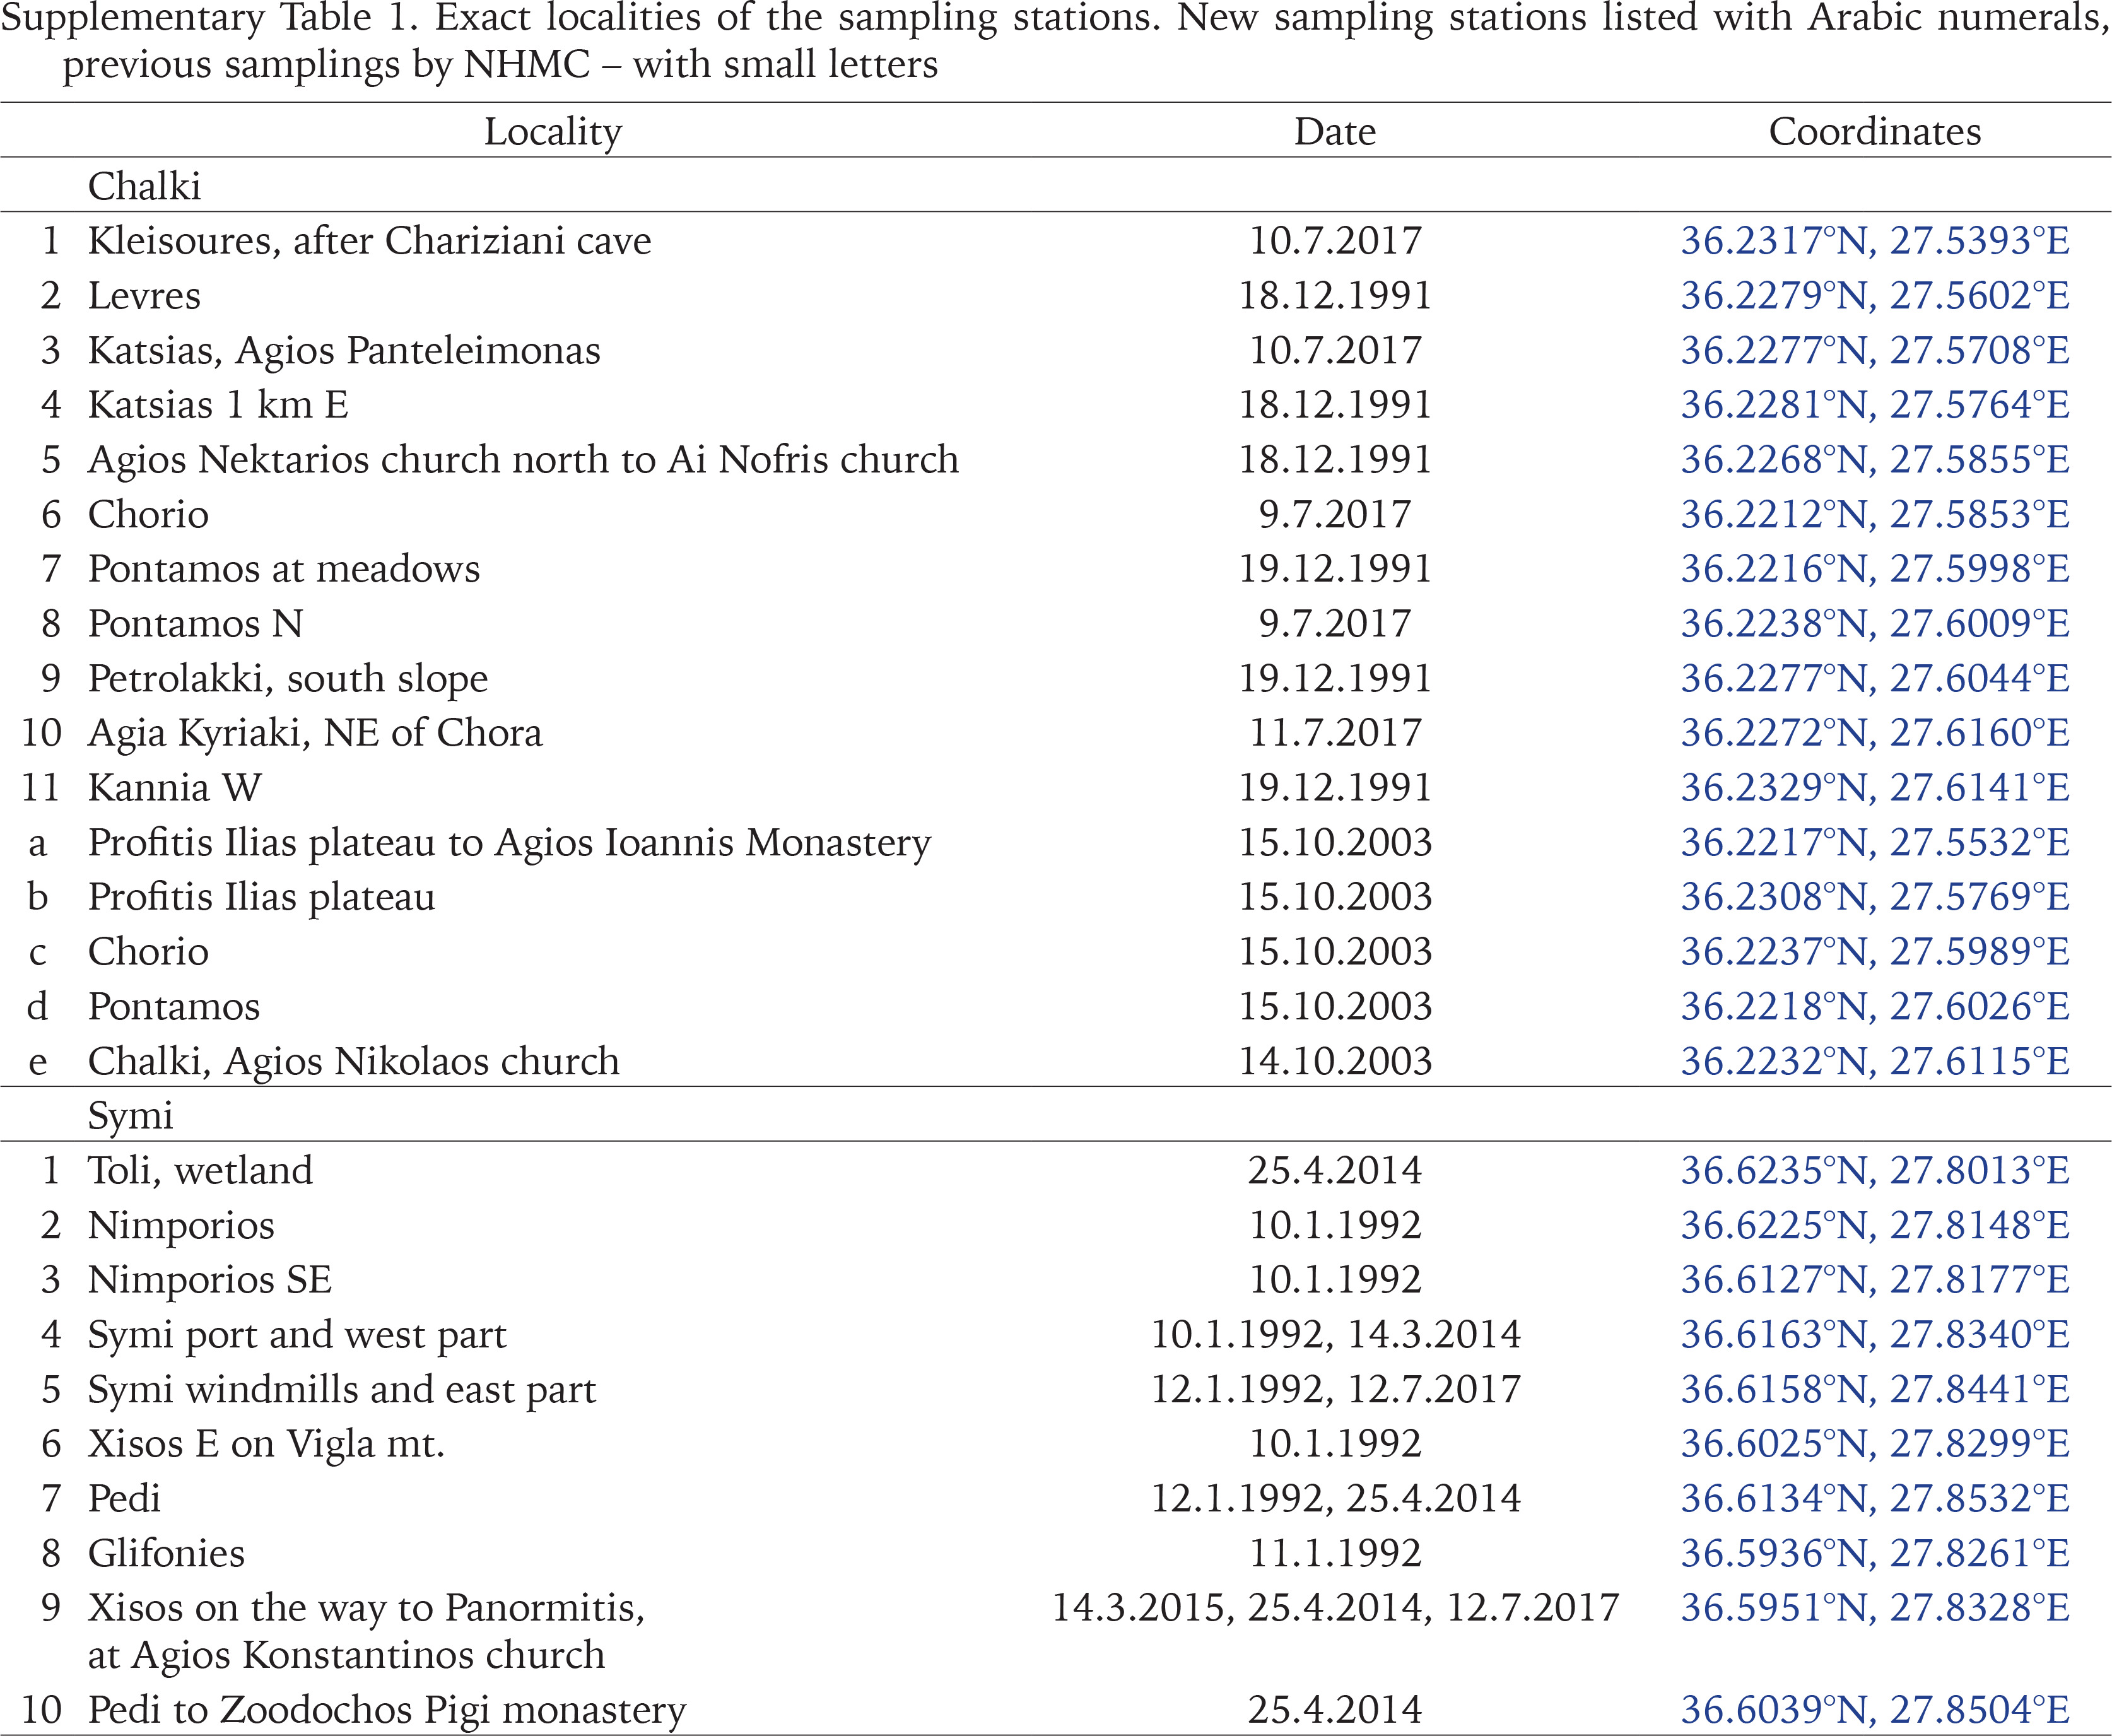Open coordinates 36.2212°N, 27.5853°E
This screenshot has height=1736, width=2112.
tap(1875, 515)
